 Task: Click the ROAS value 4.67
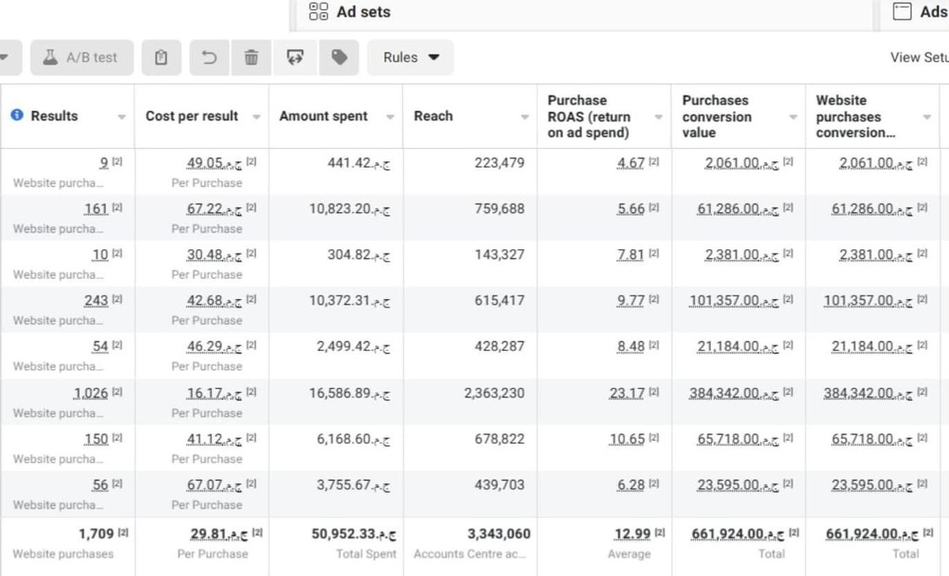(x=630, y=163)
